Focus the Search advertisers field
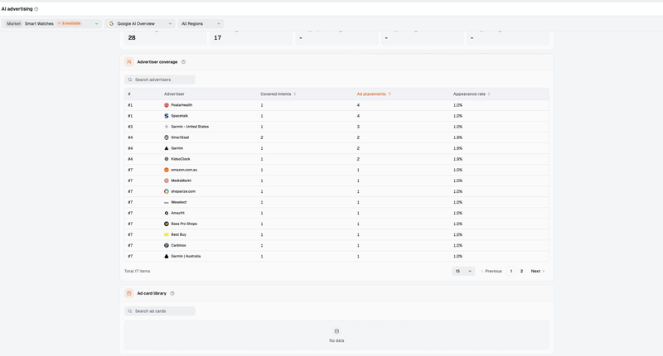The height and width of the screenshot is (356, 663). point(160,79)
